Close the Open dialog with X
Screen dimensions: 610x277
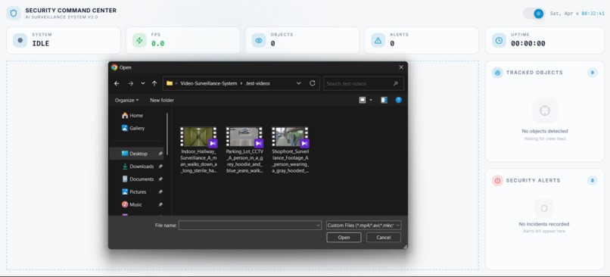(x=401, y=67)
